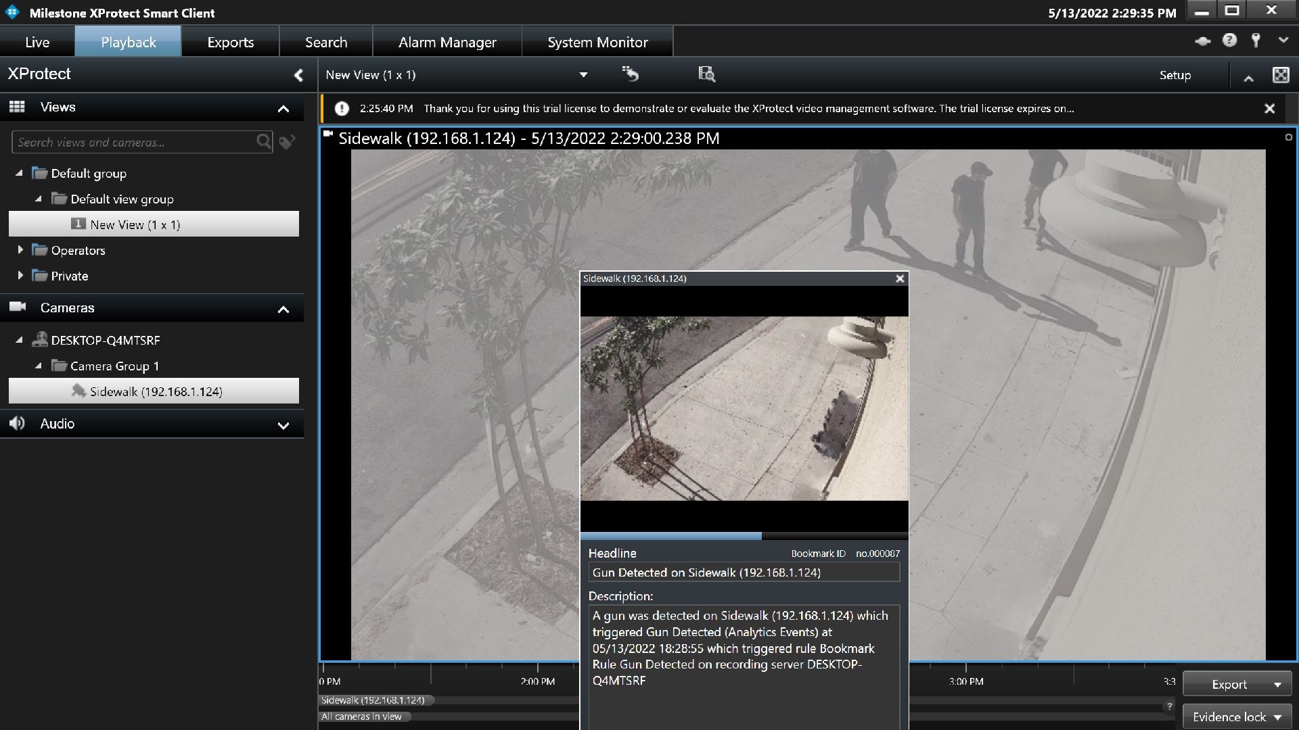Viewport: 1299px width, 730px height.
Task: Collapse Camera Group 1 node
Action: (39, 366)
